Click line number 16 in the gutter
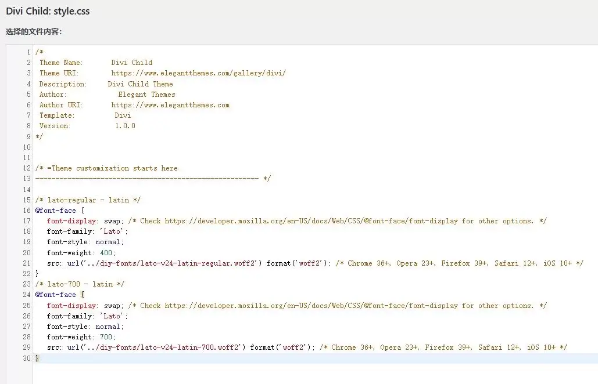The width and height of the screenshot is (598, 384). (27, 211)
